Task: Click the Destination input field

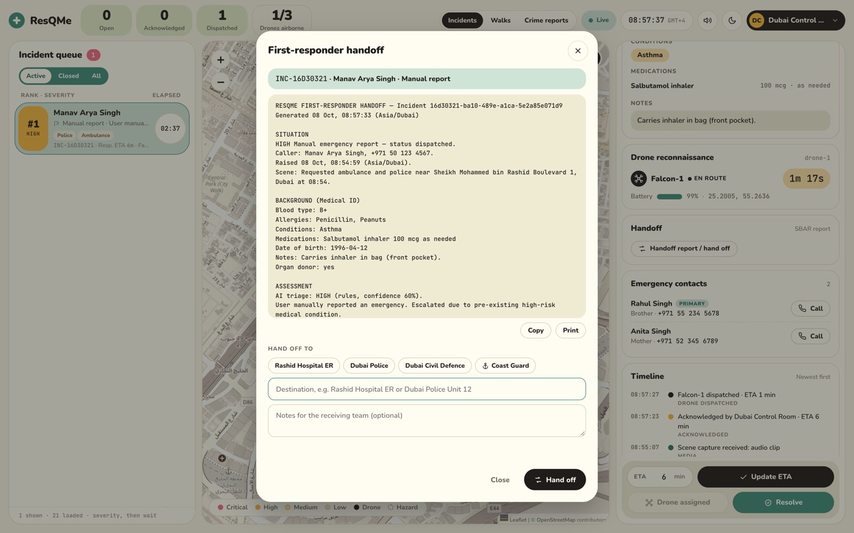Action: point(427,389)
